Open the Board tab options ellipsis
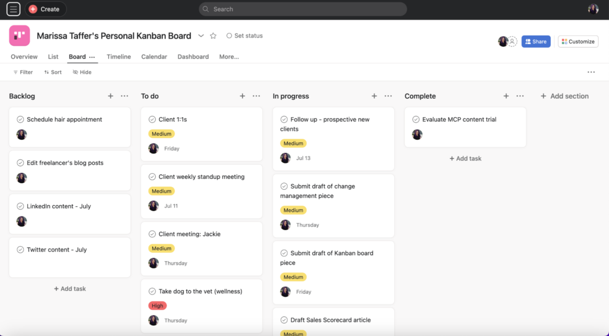The image size is (609, 336). (x=92, y=56)
